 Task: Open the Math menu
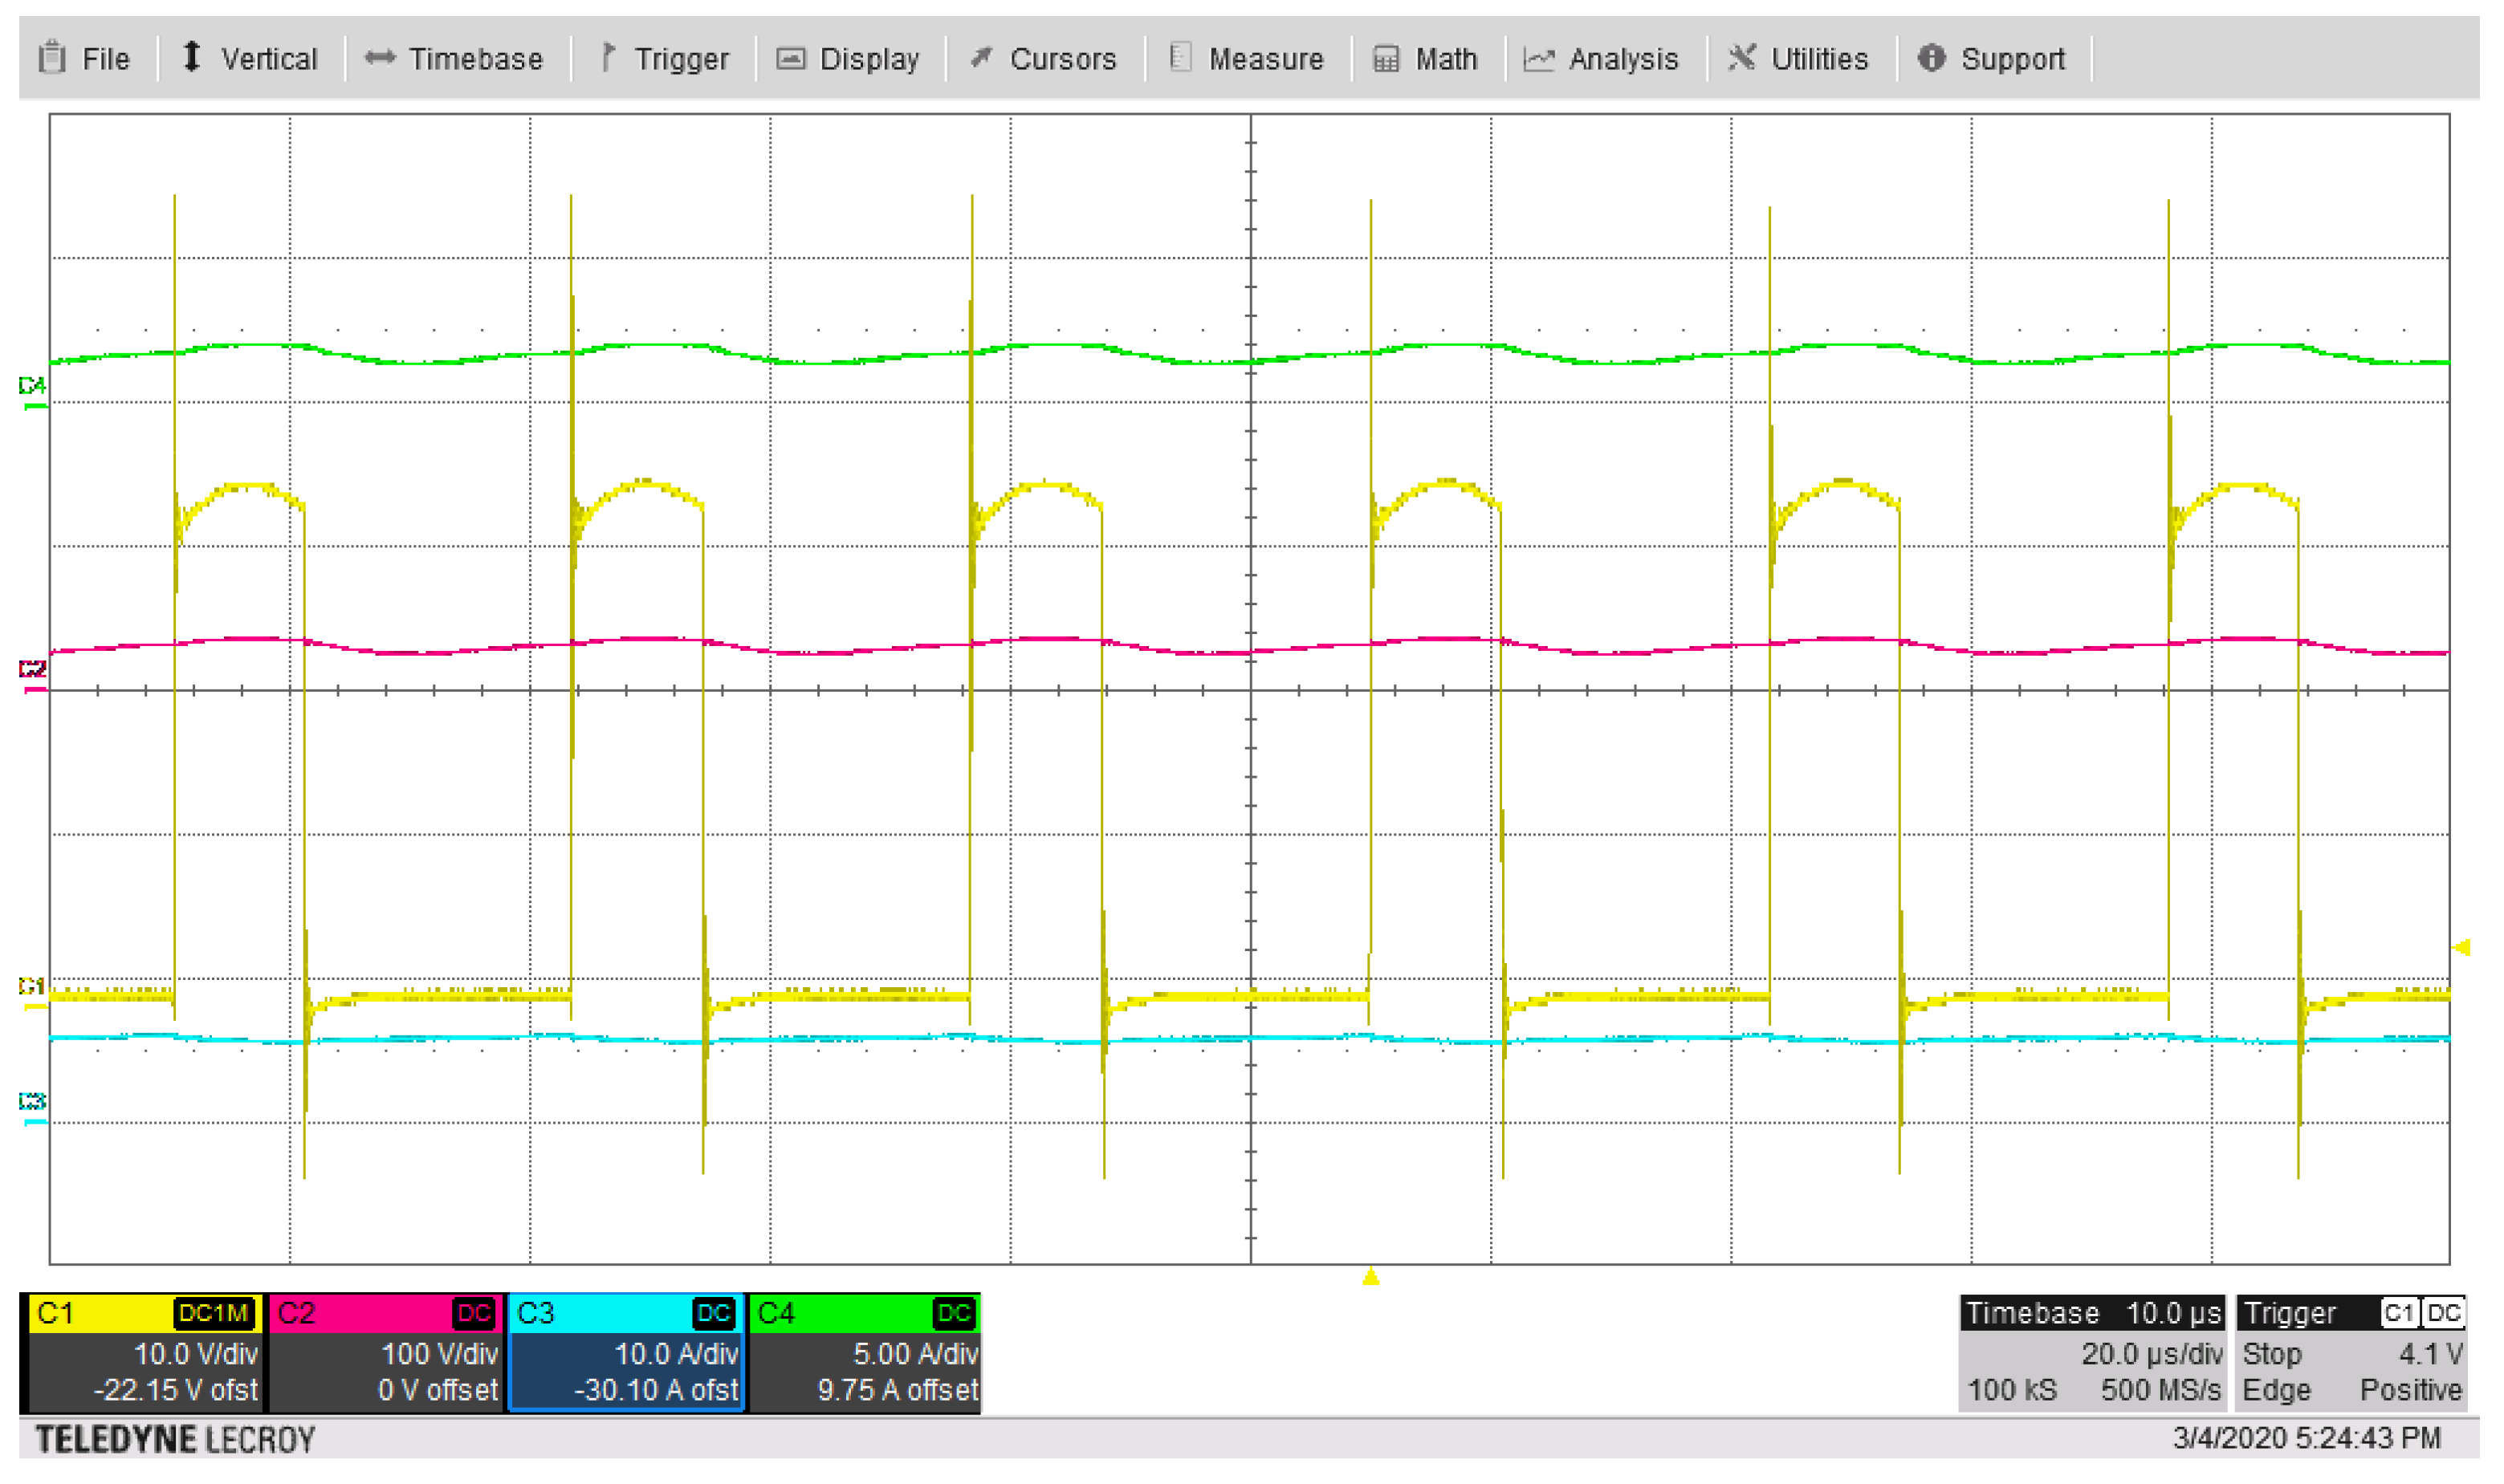(1426, 59)
